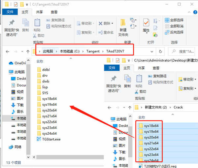Click the sidebar scroll down arrow in the Tangent window
198x168 pixels.
click(x=28, y=157)
